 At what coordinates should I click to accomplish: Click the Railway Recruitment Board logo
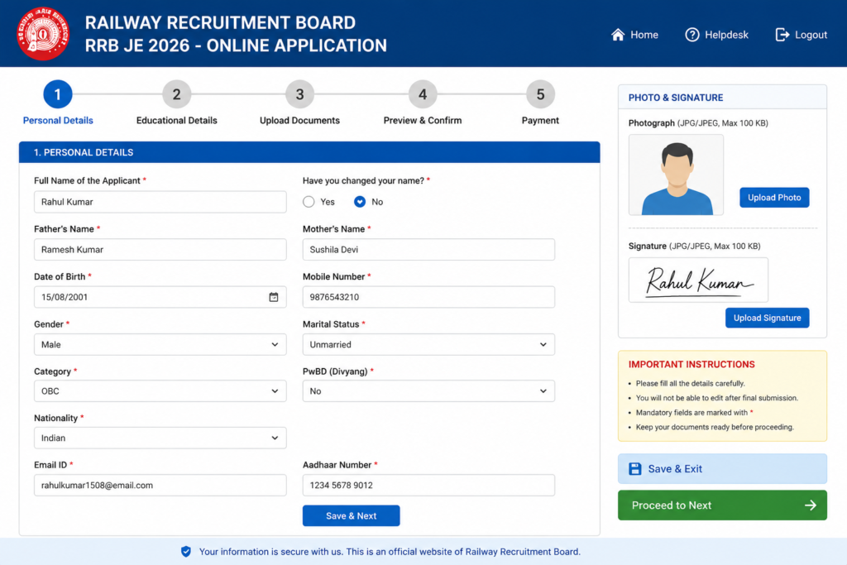point(43,33)
